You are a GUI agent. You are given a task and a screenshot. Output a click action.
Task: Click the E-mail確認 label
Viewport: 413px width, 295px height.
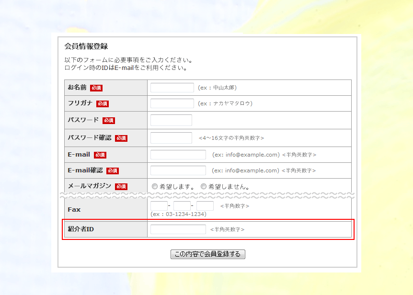pyautogui.click(x=85, y=170)
